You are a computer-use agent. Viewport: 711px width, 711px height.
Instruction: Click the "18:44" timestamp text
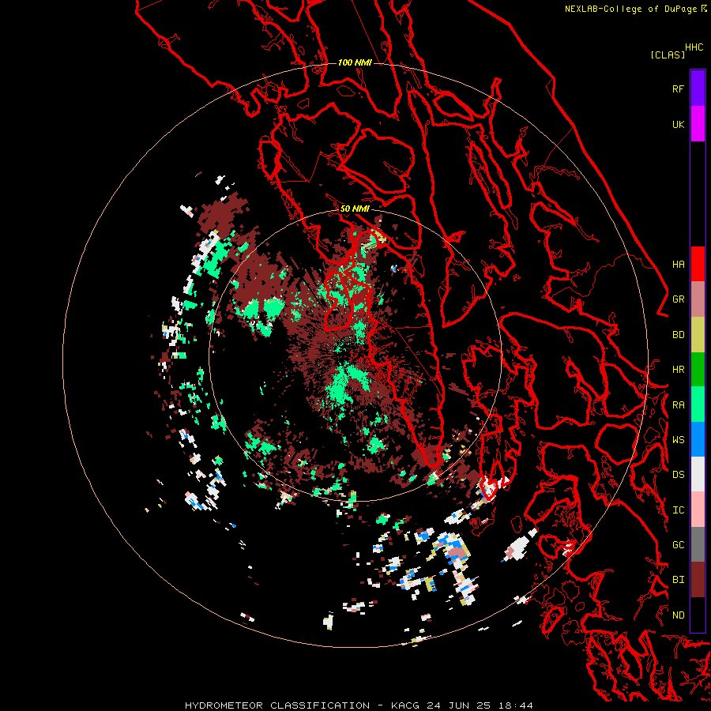pos(516,705)
